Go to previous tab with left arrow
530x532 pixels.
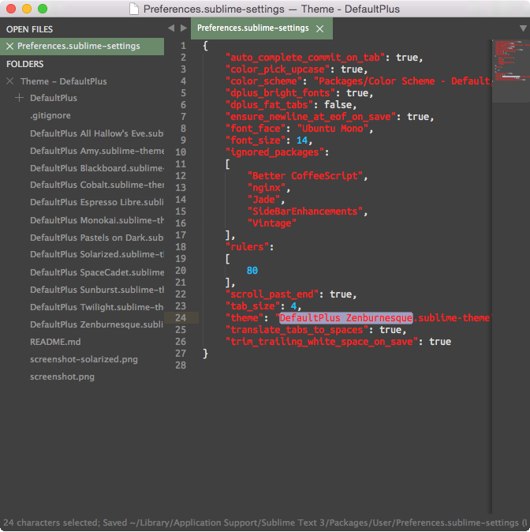click(x=171, y=28)
